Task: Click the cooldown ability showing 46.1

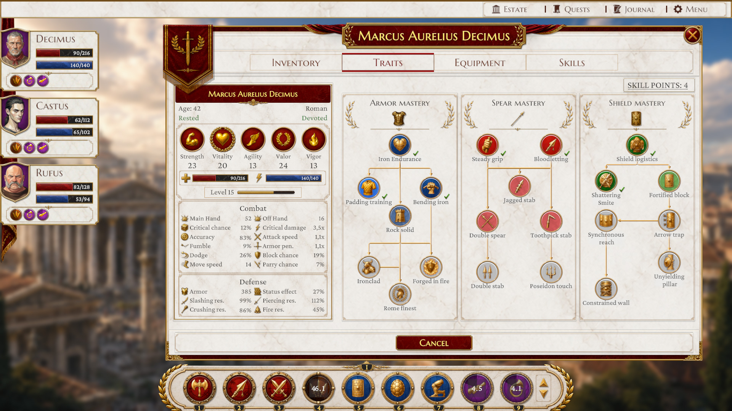Action: (x=318, y=388)
